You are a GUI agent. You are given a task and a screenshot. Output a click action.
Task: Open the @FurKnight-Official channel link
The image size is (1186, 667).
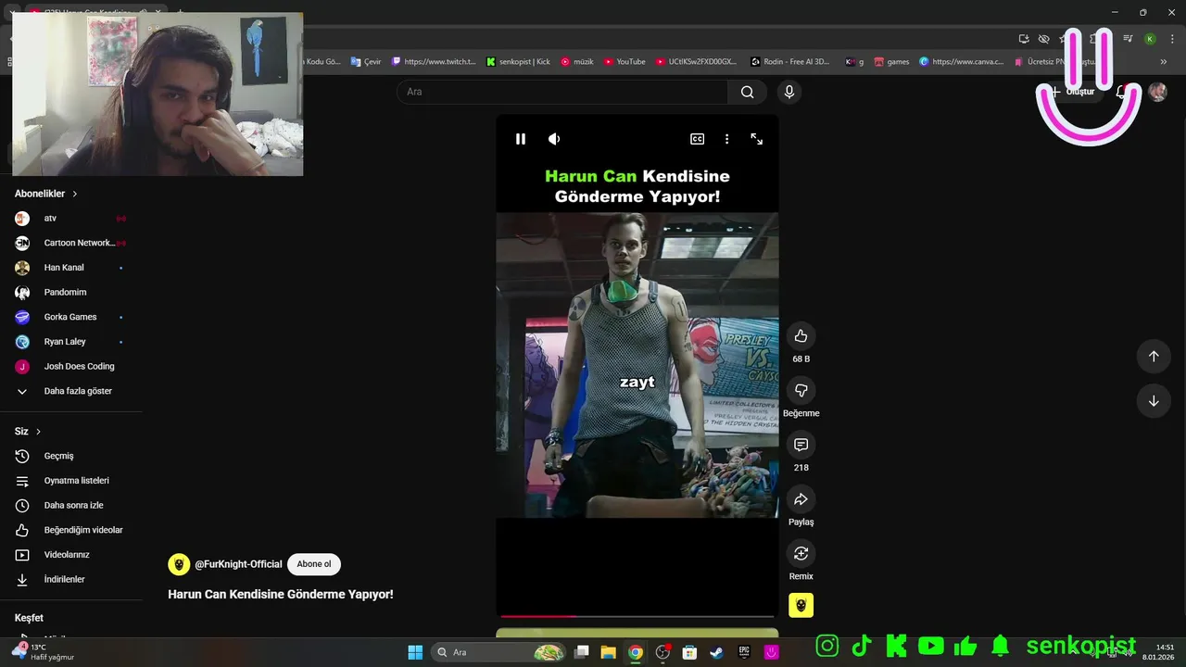tap(238, 564)
